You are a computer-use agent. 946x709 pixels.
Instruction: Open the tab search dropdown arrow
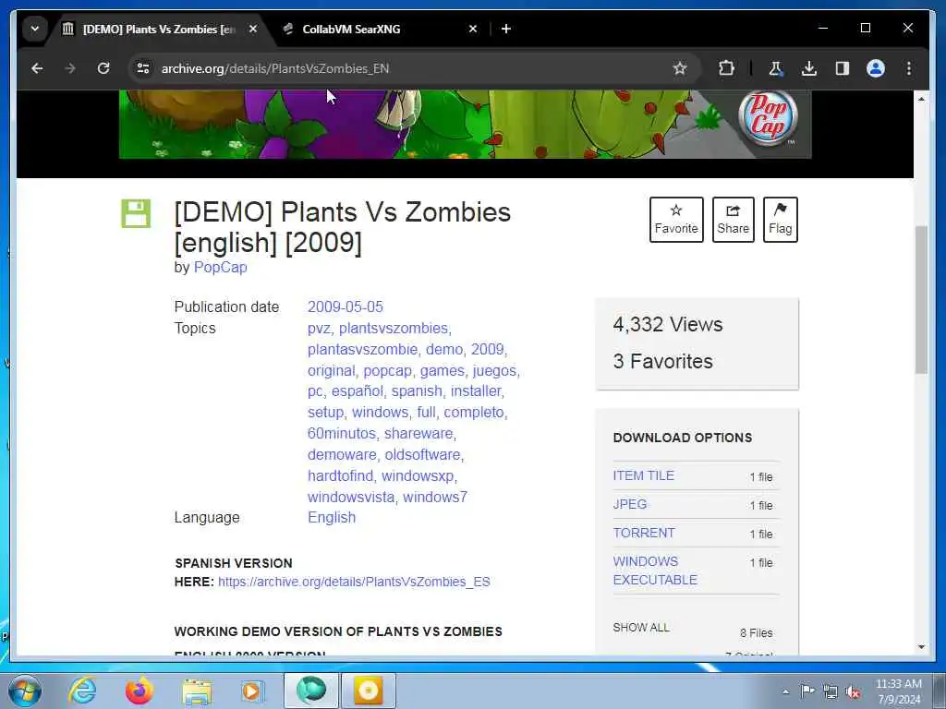click(34, 29)
